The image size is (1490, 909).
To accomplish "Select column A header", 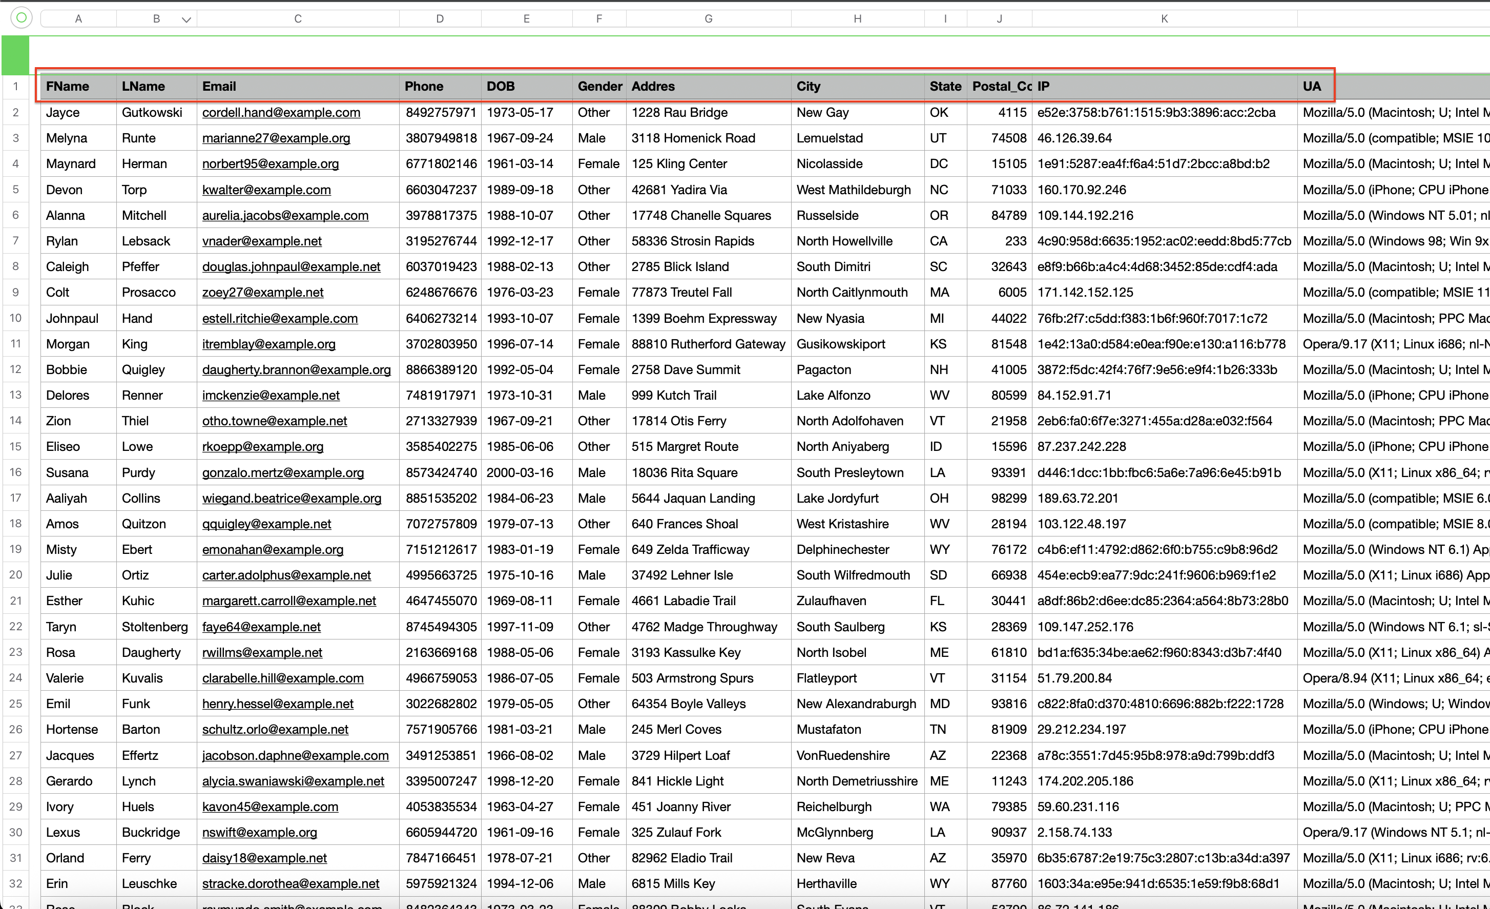I will [78, 19].
